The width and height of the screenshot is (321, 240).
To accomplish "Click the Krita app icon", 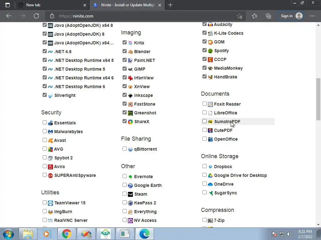I will 130,43.
